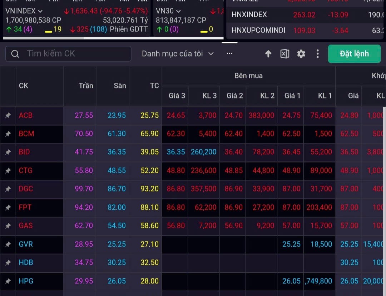Click the KL 3 column header
Image resolution: width=386 pixels, height=296 pixels.
pyautogui.click(x=209, y=96)
